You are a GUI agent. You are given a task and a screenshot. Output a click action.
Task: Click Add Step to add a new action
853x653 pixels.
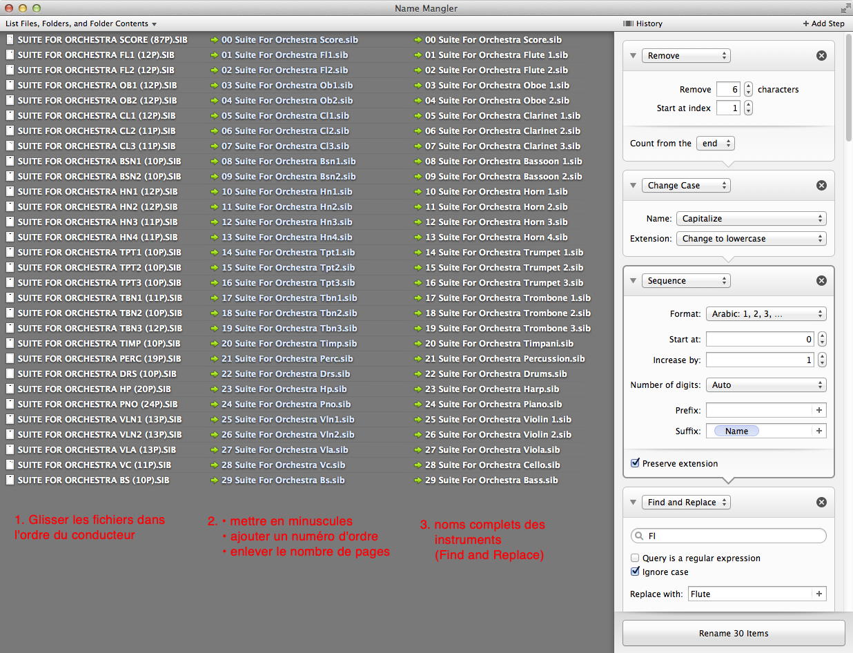pos(823,23)
